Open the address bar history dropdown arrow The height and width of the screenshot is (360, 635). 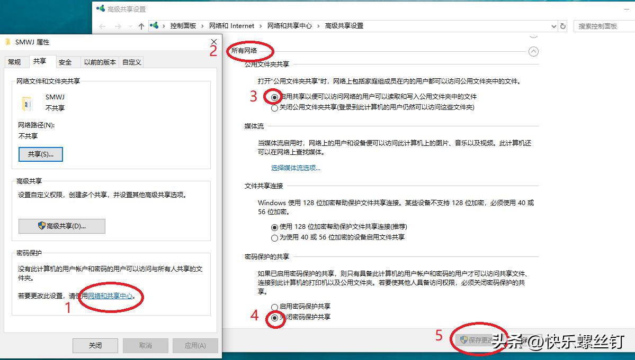553,25
